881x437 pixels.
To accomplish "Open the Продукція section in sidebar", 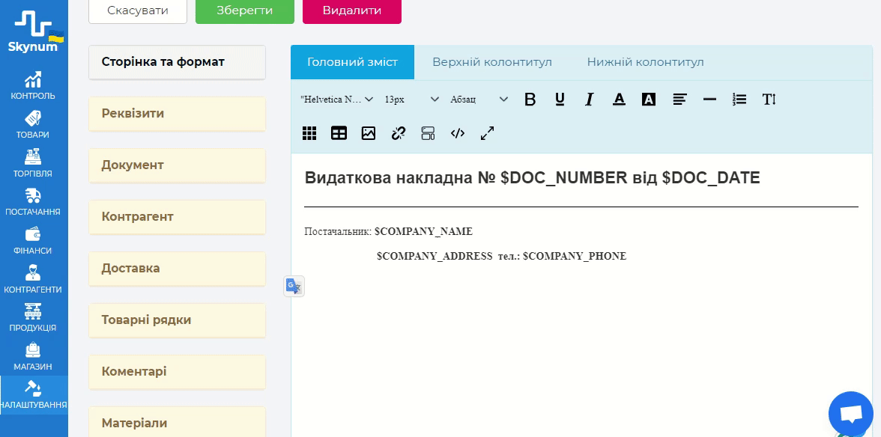I will (33, 317).
